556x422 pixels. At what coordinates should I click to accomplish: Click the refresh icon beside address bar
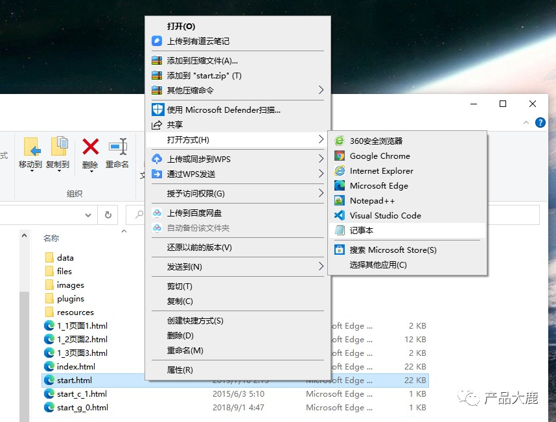(x=108, y=215)
